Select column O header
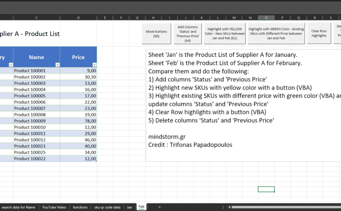This screenshot has width=341, height=211. (266, 18)
